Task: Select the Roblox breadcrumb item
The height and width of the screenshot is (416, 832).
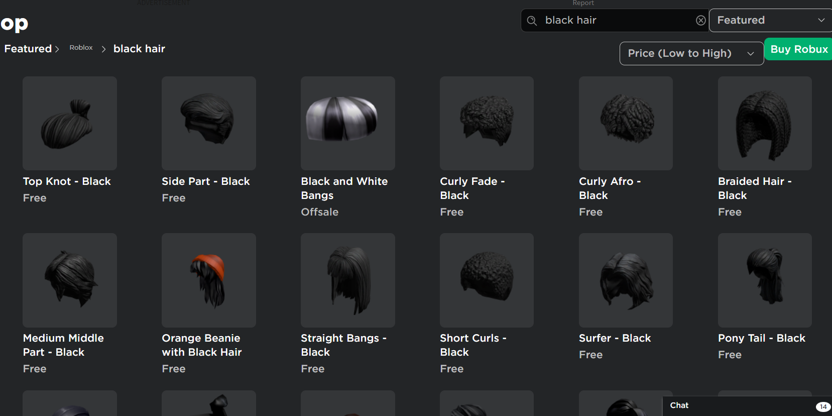Action: click(x=81, y=48)
